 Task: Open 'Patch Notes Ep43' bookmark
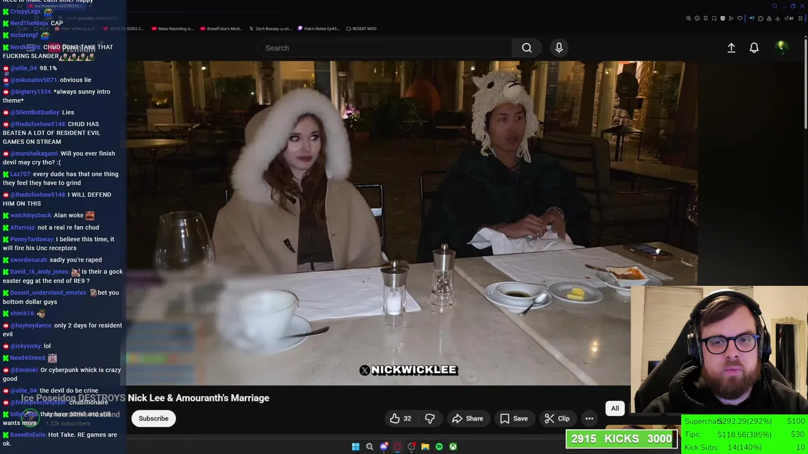click(318, 28)
